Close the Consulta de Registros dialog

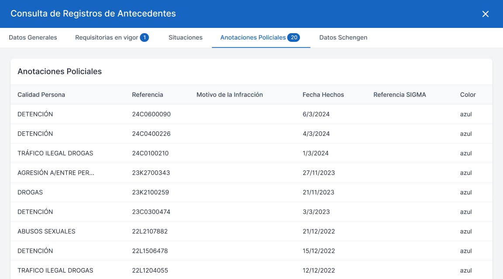(x=486, y=14)
